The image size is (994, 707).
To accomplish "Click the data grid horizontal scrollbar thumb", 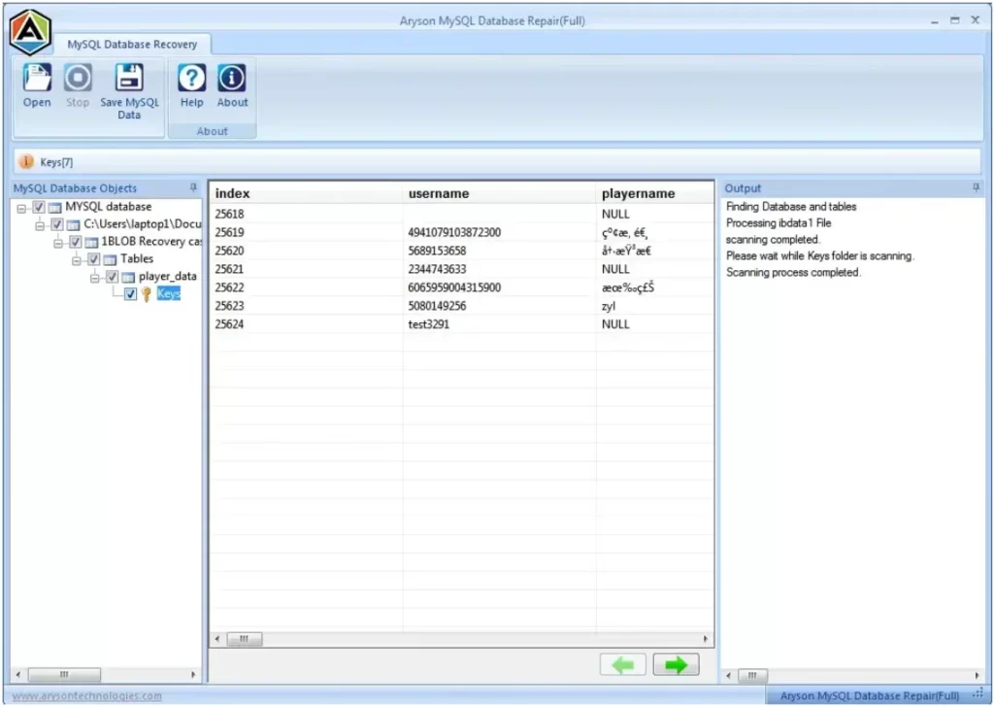I will click(244, 638).
